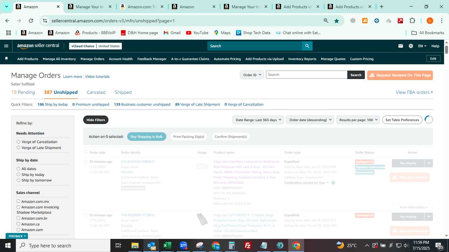Open the View FBA orders link
The image size is (449, 252).
pos(414,92)
